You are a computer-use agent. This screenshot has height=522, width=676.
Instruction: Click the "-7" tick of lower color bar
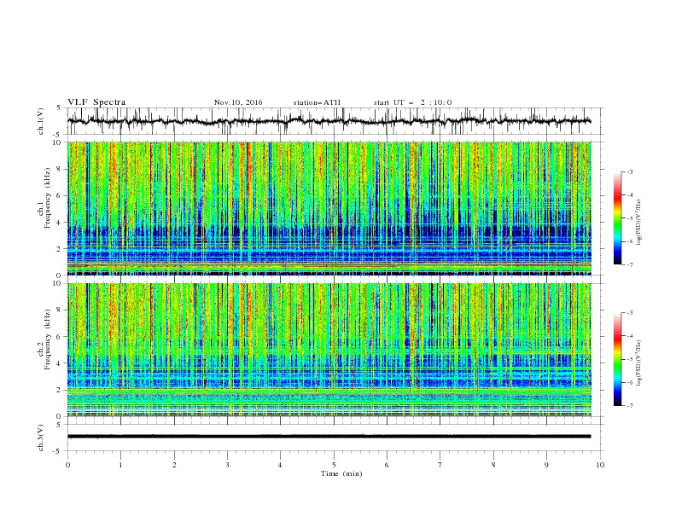(x=629, y=406)
